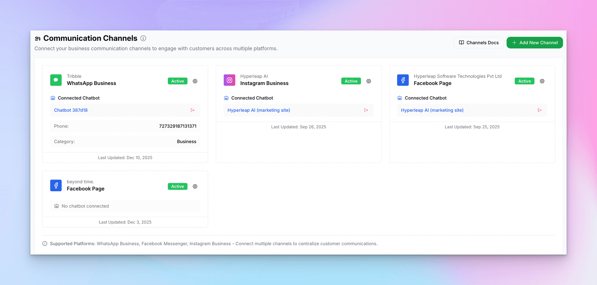Image resolution: width=597 pixels, height=285 pixels.
Task: Open settings gear for beyond time. Facebook Page
Action: [195, 186]
